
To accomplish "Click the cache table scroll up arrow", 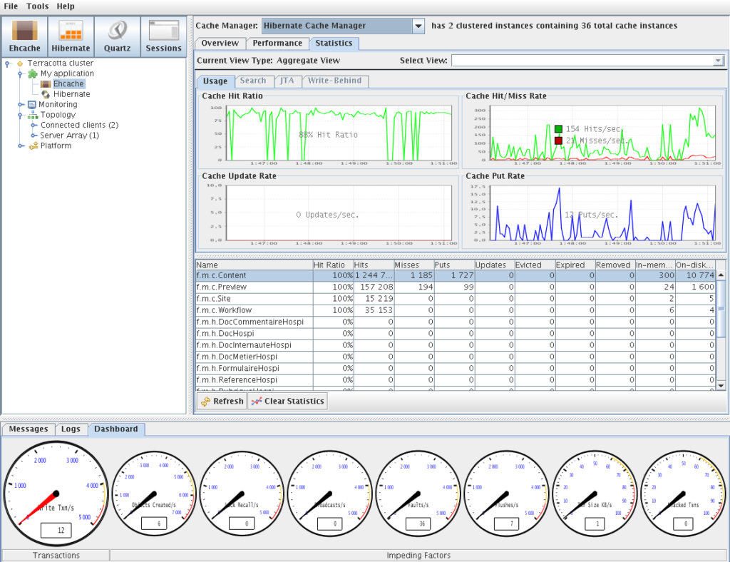I will (x=721, y=275).
